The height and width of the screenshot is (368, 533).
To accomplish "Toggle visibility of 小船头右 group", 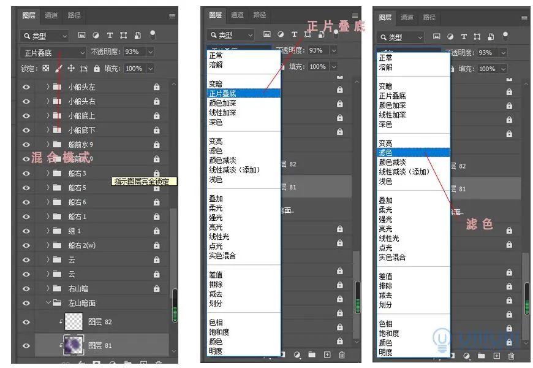I will click(26, 101).
